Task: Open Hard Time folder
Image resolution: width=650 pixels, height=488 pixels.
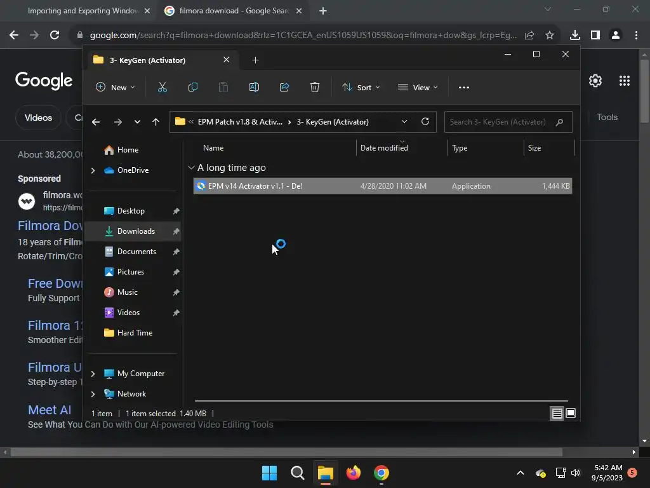Action: [x=135, y=333]
